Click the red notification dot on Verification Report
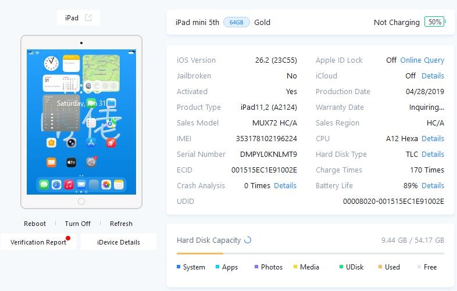 (x=68, y=238)
